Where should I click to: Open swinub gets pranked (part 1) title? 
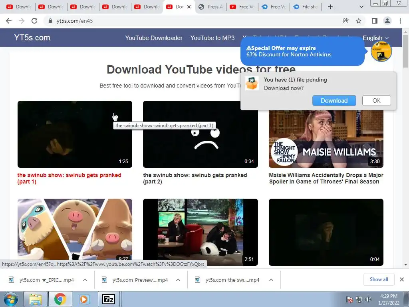tap(69, 178)
